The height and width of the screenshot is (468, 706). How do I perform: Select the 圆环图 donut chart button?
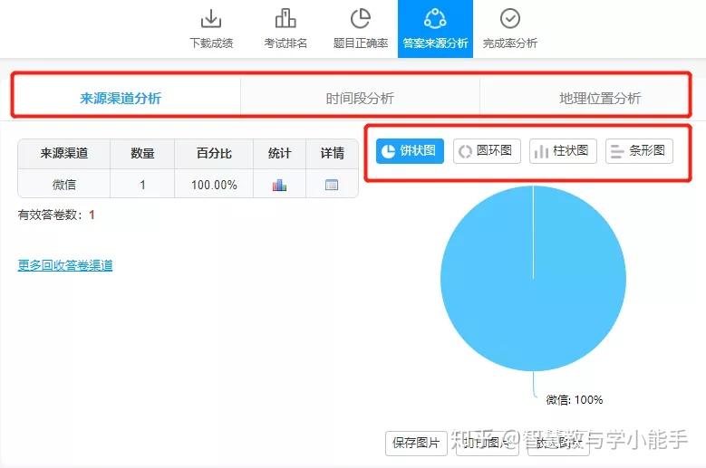pos(487,151)
